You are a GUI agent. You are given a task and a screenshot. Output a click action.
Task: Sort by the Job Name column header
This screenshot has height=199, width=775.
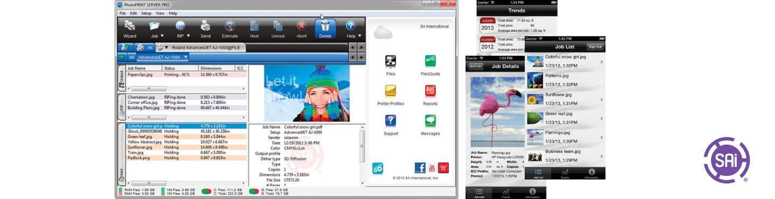click(x=144, y=68)
